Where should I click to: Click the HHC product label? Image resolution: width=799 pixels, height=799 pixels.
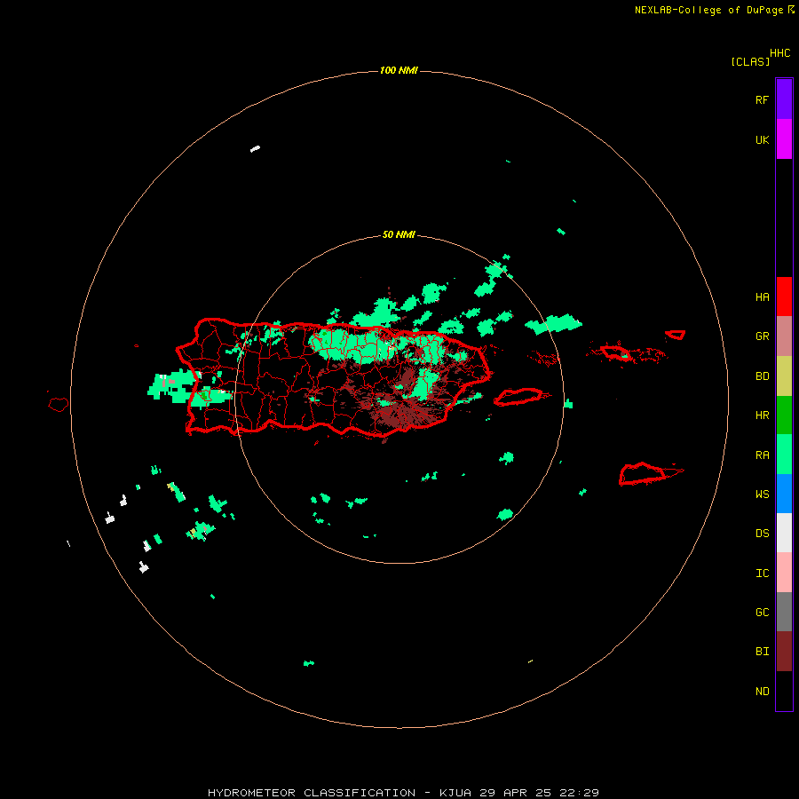pos(780,53)
